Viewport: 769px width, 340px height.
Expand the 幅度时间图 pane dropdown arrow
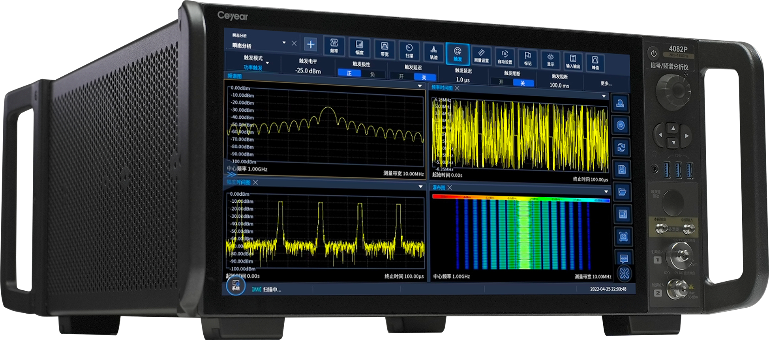pos(420,187)
